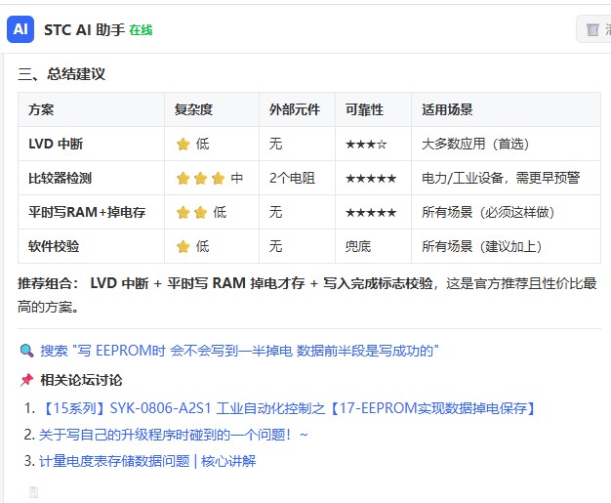Click the red pushpin icon
This screenshot has width=611, height=503.
coord(26,379)
